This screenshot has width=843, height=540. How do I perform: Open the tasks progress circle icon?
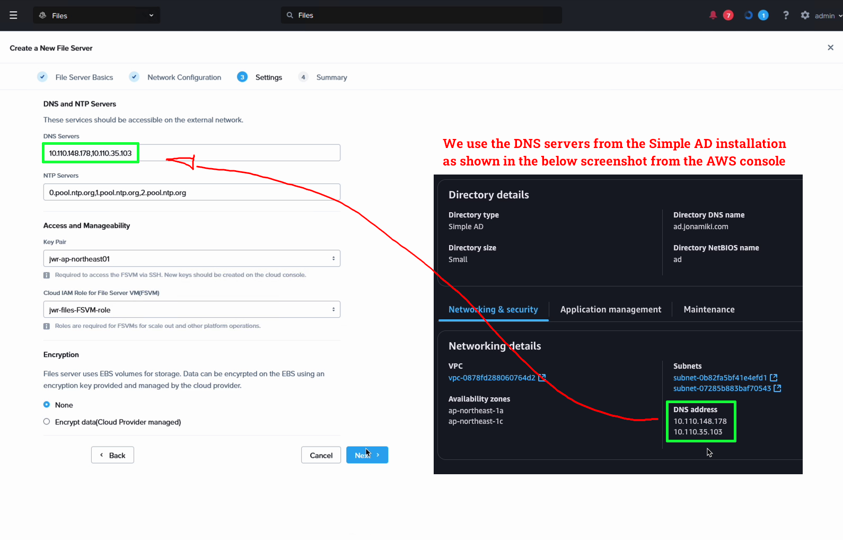coord(748,15)
